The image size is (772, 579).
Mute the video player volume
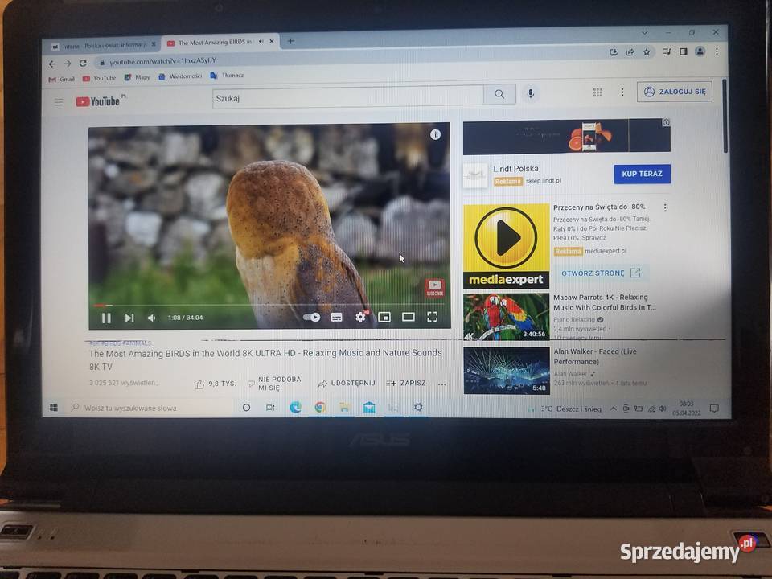152,318
